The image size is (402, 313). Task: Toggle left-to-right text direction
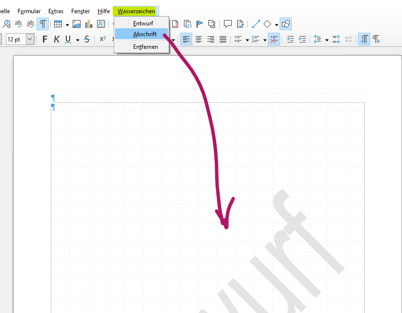point(364,39)
